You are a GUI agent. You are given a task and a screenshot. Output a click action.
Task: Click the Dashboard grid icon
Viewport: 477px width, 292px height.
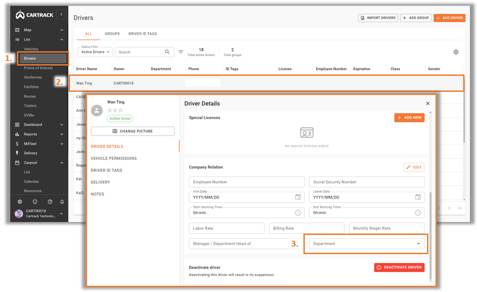click(x=17, y=124)
